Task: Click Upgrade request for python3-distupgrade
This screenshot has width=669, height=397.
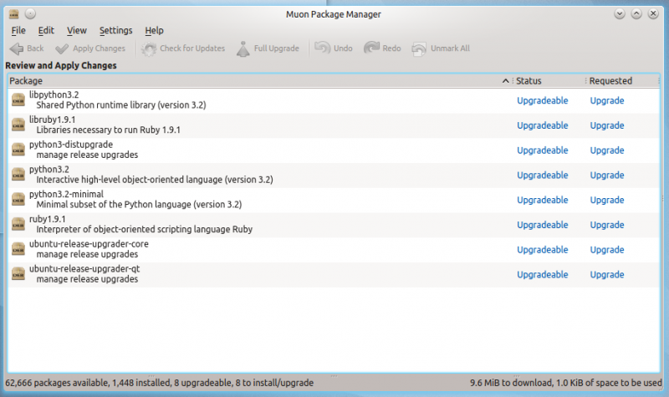Action: 607,150
